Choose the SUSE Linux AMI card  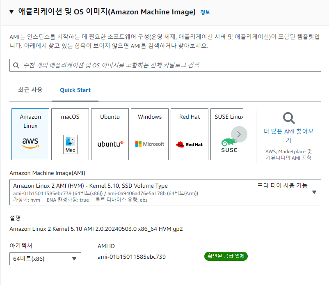click(227, 134)
